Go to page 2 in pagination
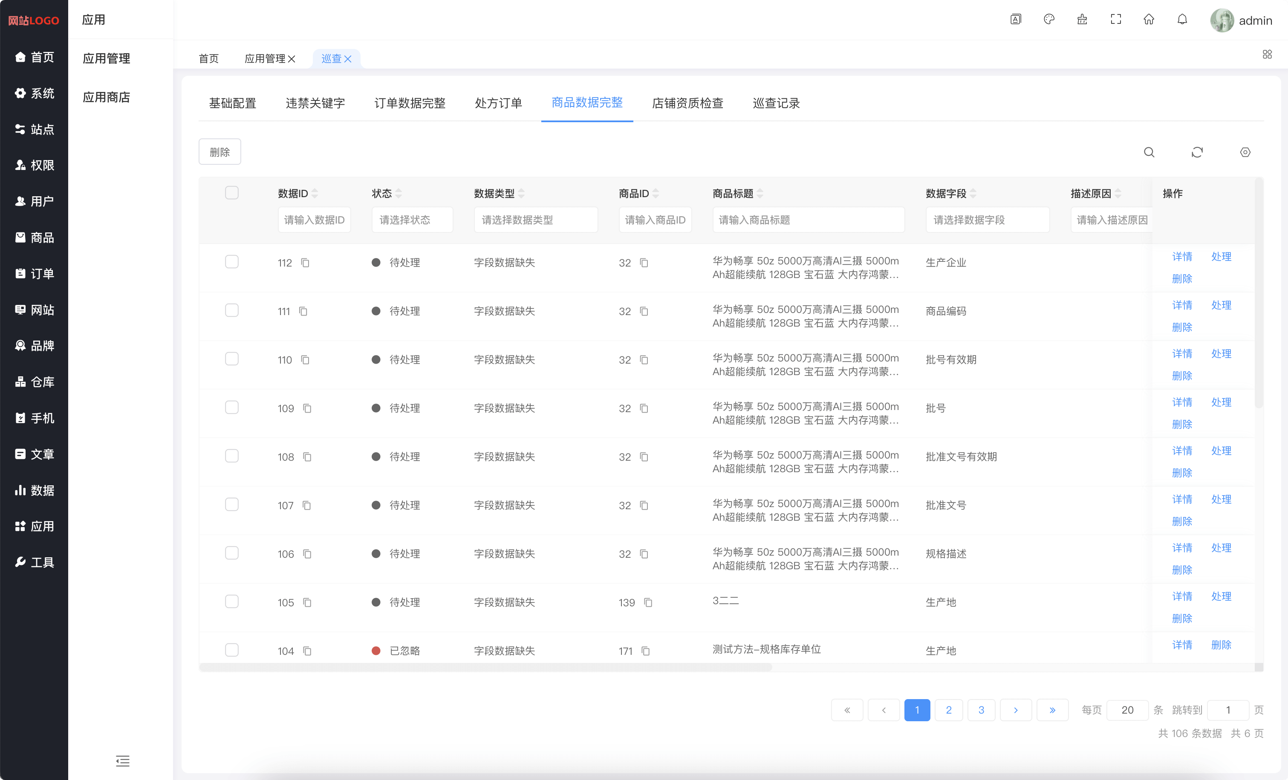The height and width of the screenshot is (780, 1288). 948,709
